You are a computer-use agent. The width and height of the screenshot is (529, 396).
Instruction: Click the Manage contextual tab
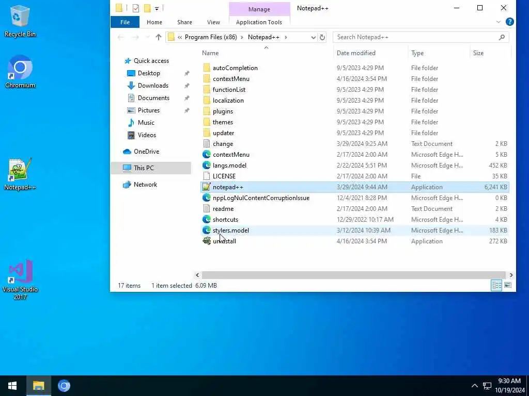tap(259, 9)
